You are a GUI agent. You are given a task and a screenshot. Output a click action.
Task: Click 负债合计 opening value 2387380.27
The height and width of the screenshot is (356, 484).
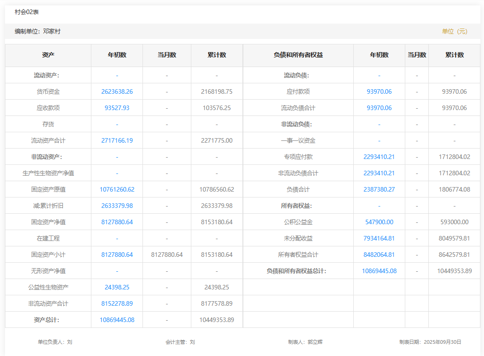379,189
